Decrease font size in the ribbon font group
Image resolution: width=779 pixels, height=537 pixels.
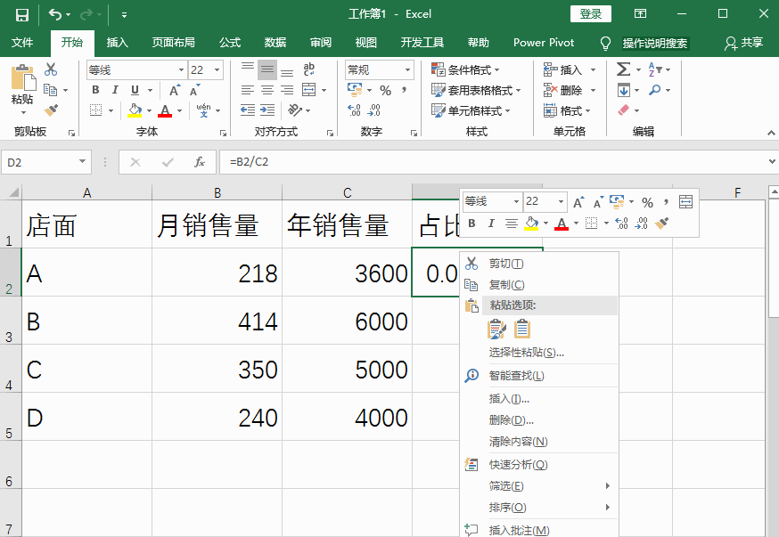(x=194, y=90)
